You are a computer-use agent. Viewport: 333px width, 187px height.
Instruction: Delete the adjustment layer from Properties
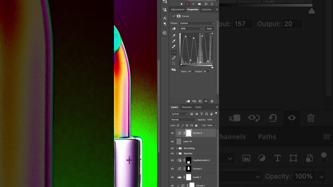(212, 101)
